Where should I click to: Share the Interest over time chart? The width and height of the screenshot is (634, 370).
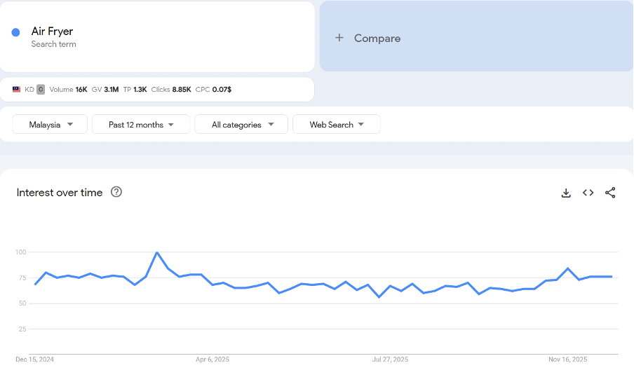click(610, 193)
